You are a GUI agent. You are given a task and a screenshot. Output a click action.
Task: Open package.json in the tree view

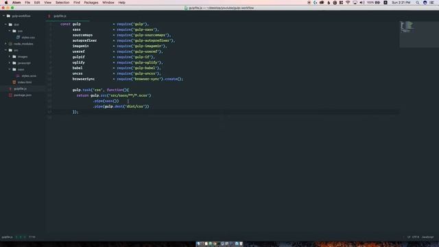pyautogui.click(x=23, y=95)
